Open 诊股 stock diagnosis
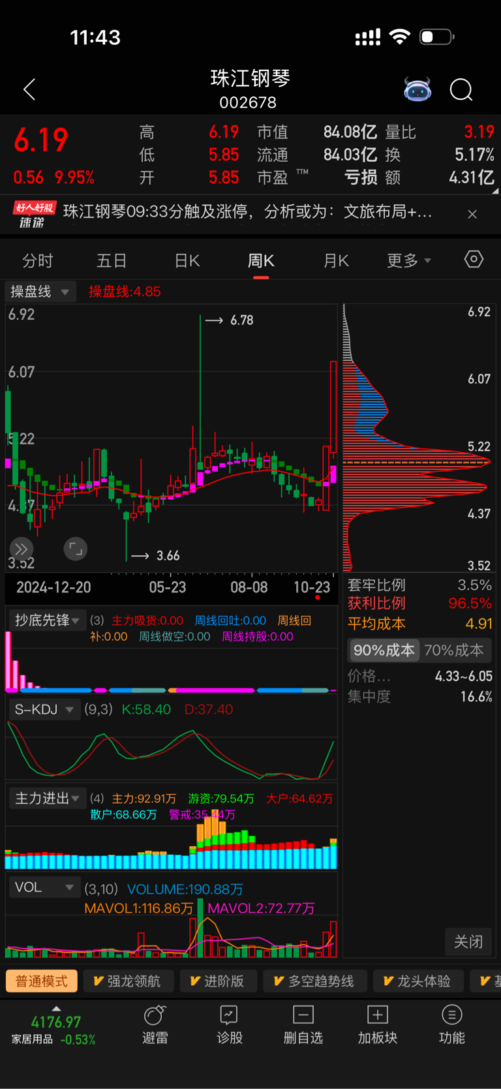 pos(230,1025)
